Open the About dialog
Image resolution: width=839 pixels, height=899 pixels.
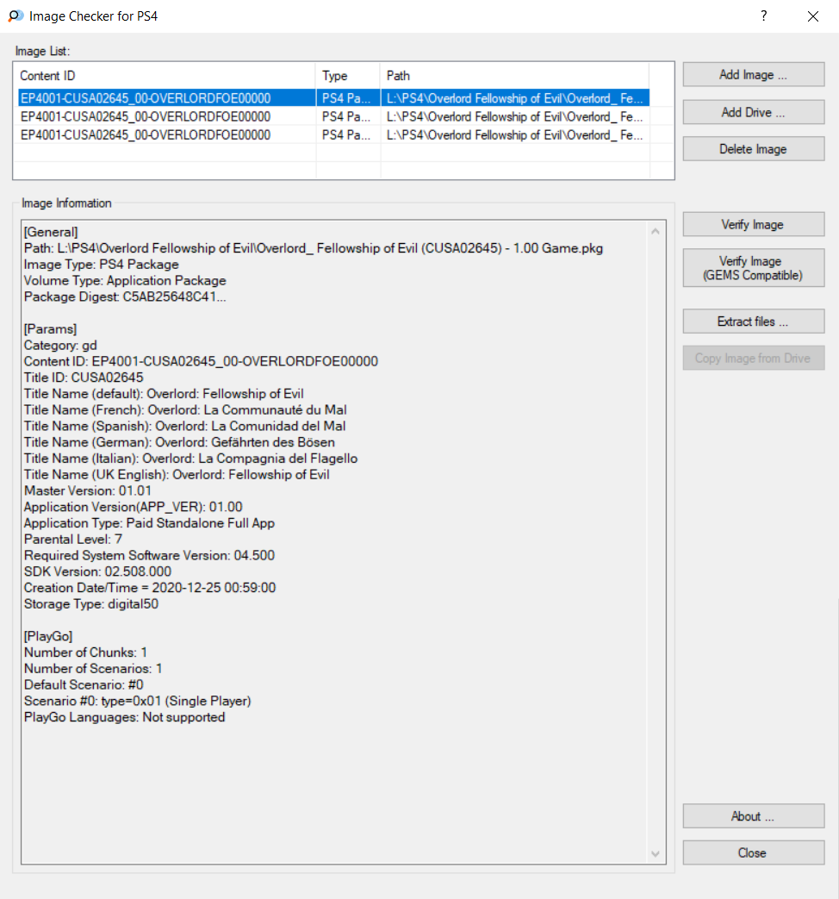[x=753, y=816]
